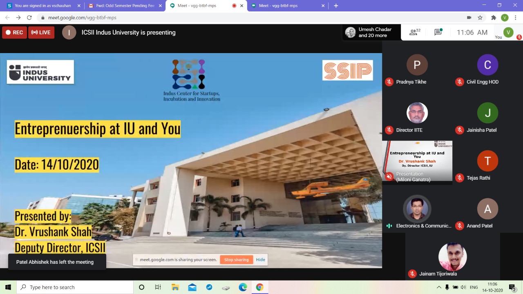Click the camera permission icon in address bar
The width and height of the screenshot is (523, 294).
(x=469, y=18)
